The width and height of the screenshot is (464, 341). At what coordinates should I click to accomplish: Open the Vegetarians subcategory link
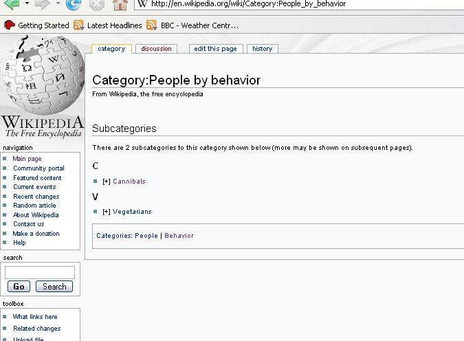tap(132, 211)
